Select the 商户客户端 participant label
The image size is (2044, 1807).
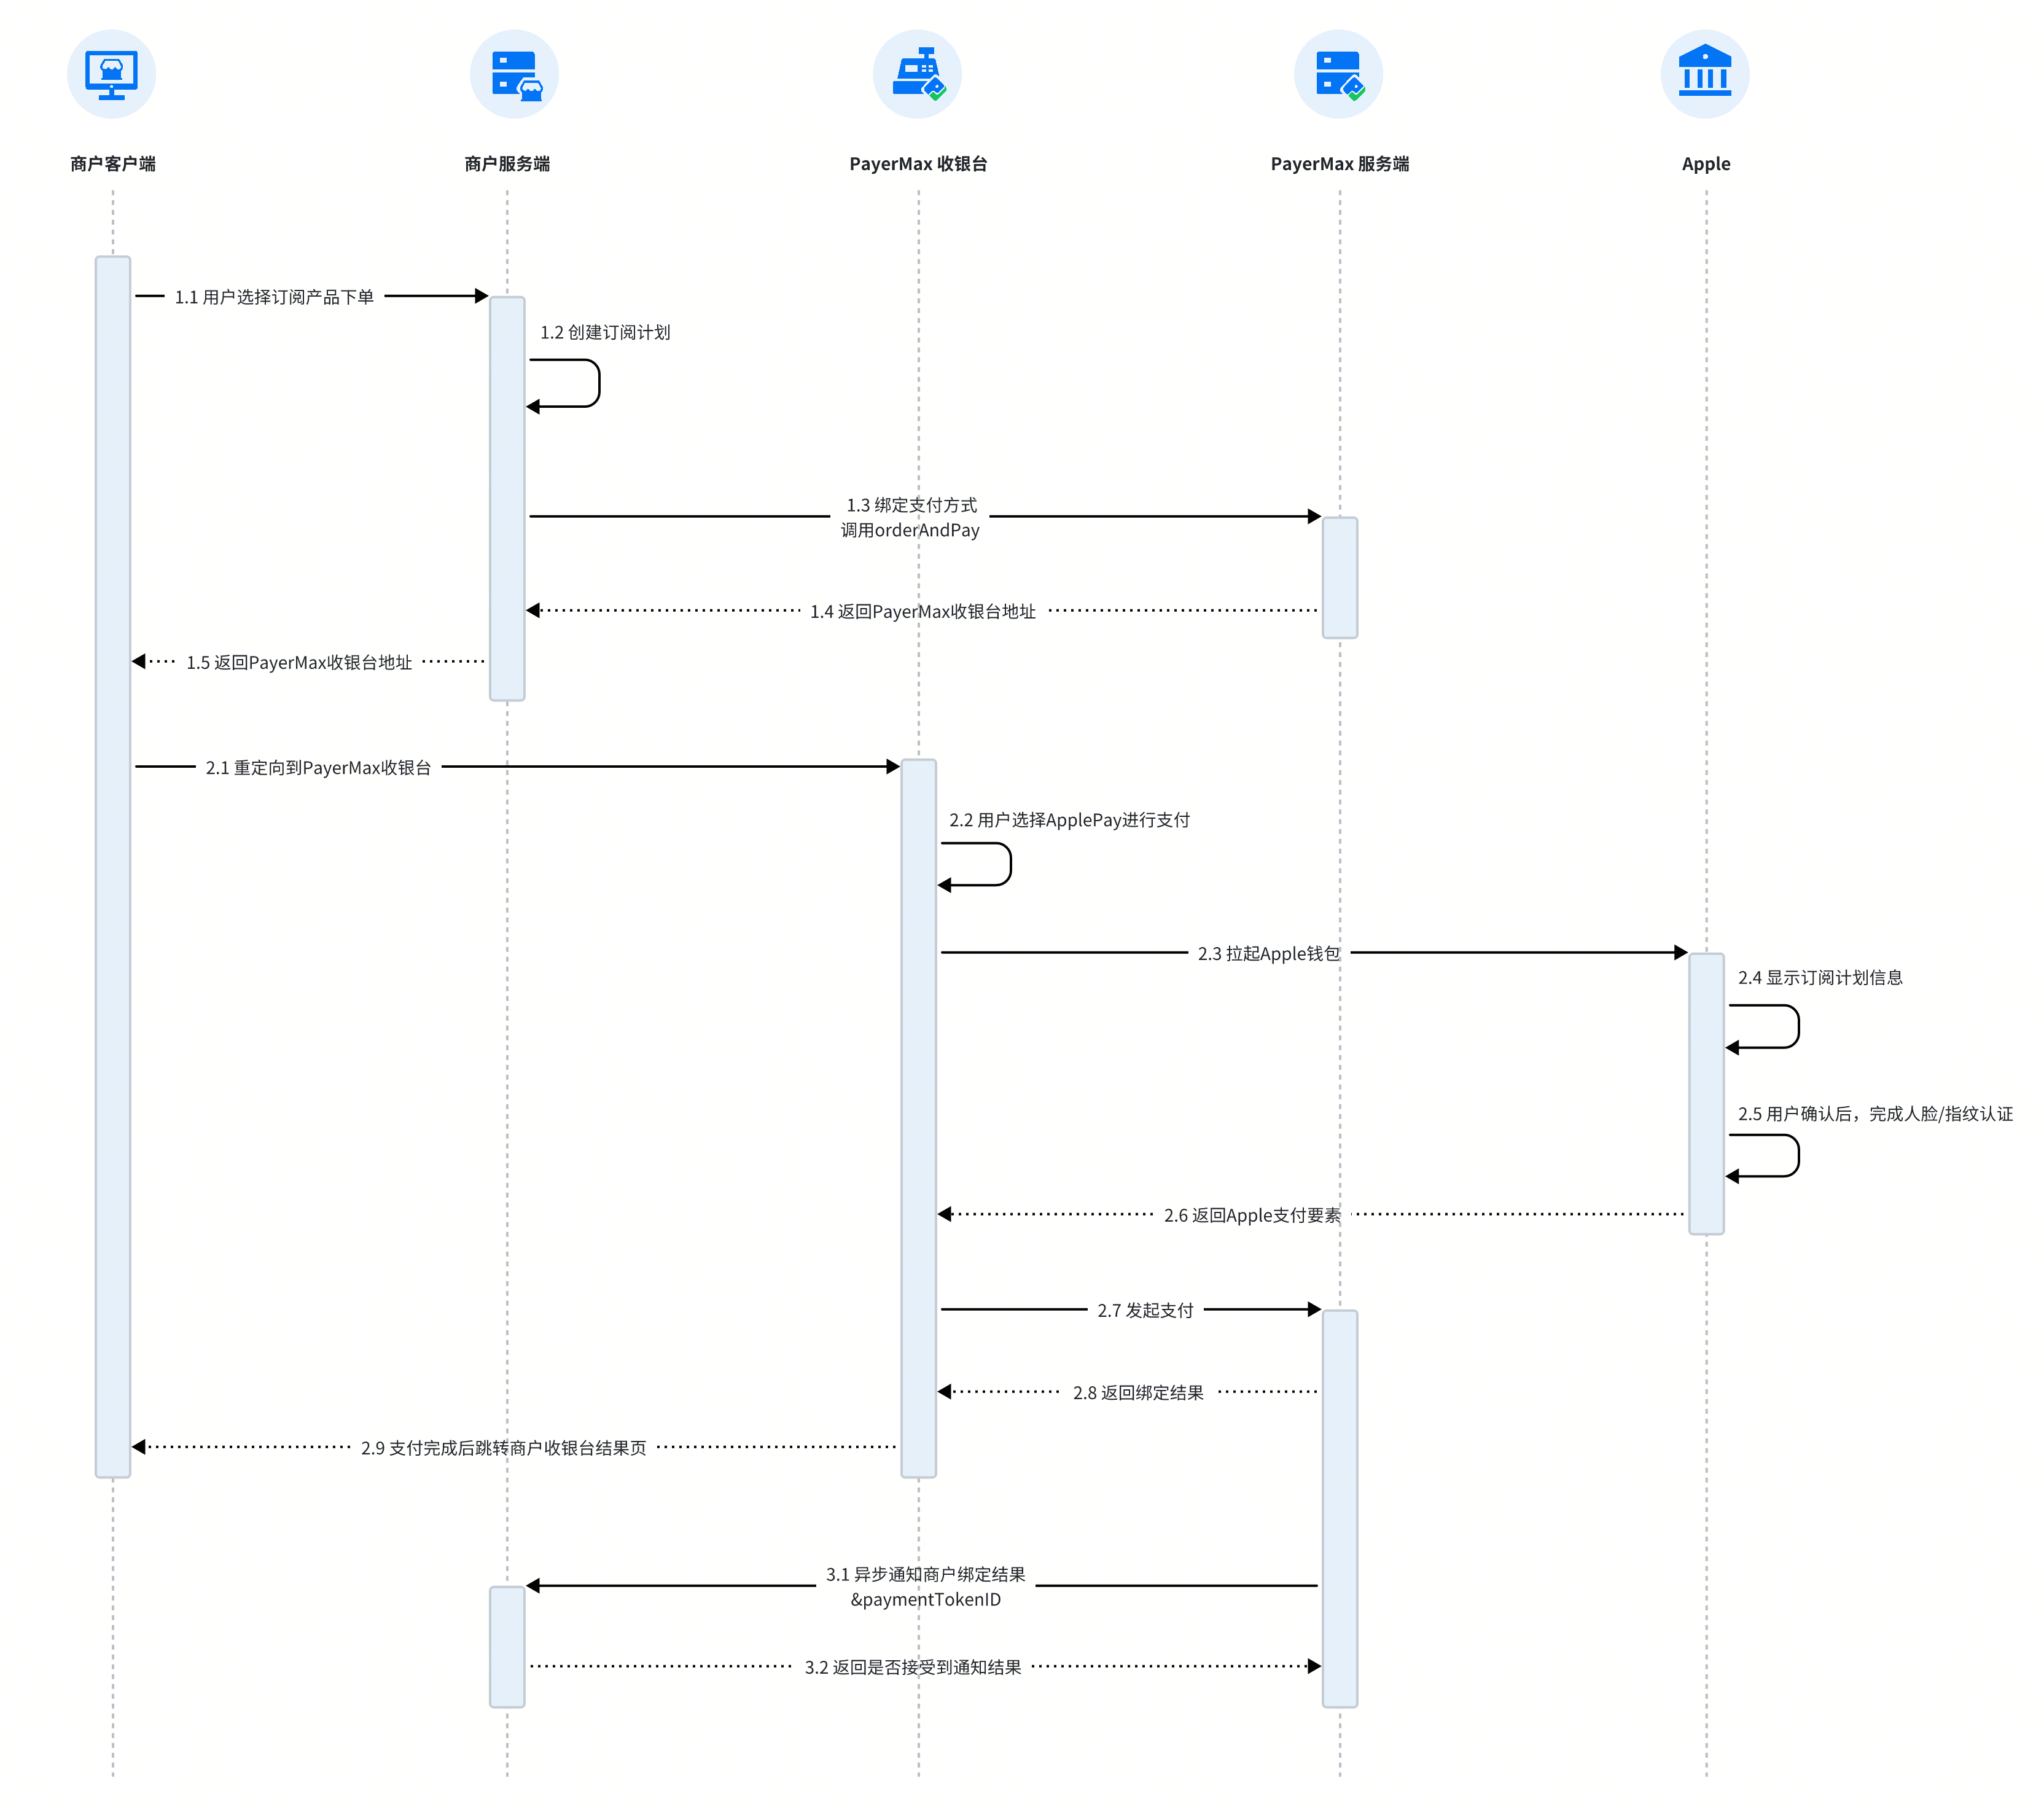tap(113, 164)
